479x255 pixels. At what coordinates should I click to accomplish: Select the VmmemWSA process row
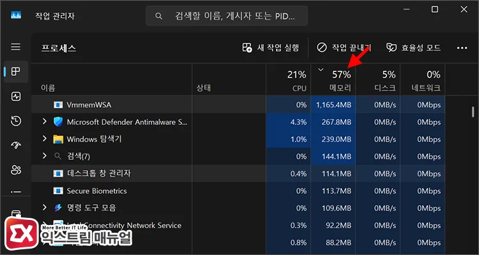pyautogui.click(x=238, y=105)
